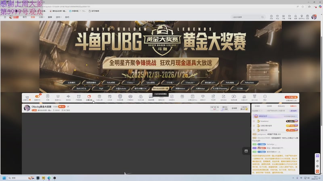This screenshot has height=181, width=323.
Task: Click the user avatar in header
Action: (x=314, y=17)
